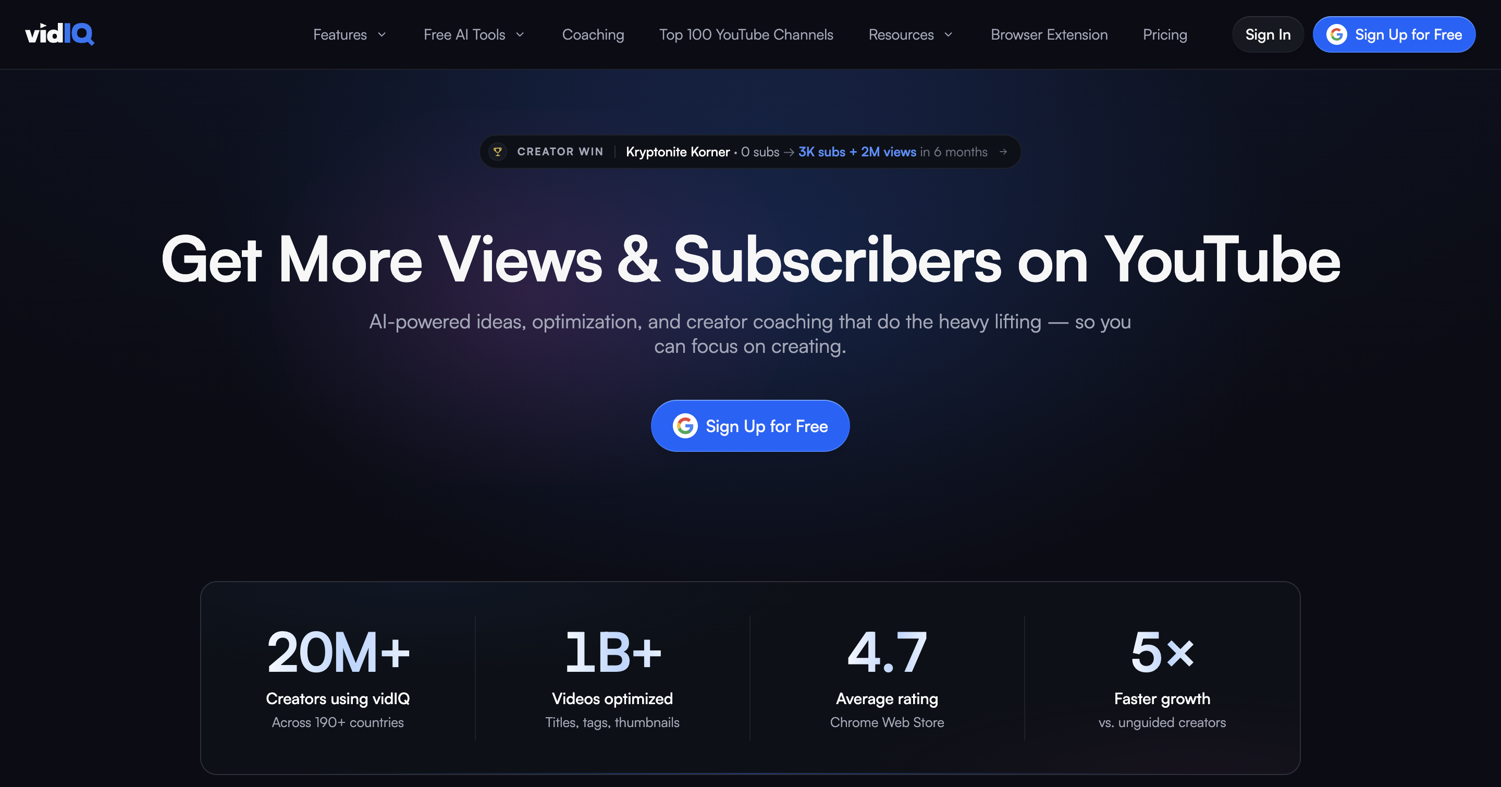The image size is (1501, 787).
Task: Click the trophy icon in Creator Win banner
Action: coord(498,152)
